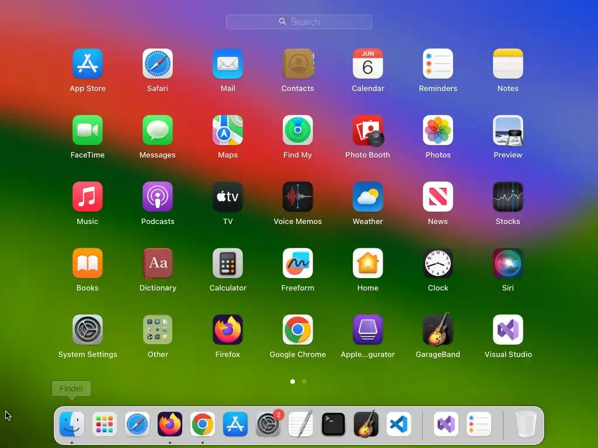Screen dimensions: 598x448
Task: Launch the News app
Action: [438, 197]
